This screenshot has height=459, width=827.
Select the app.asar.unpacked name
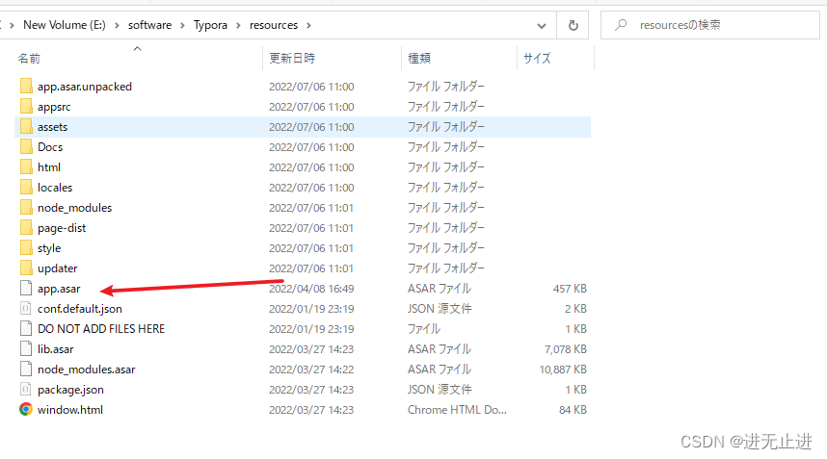point(85,87)
